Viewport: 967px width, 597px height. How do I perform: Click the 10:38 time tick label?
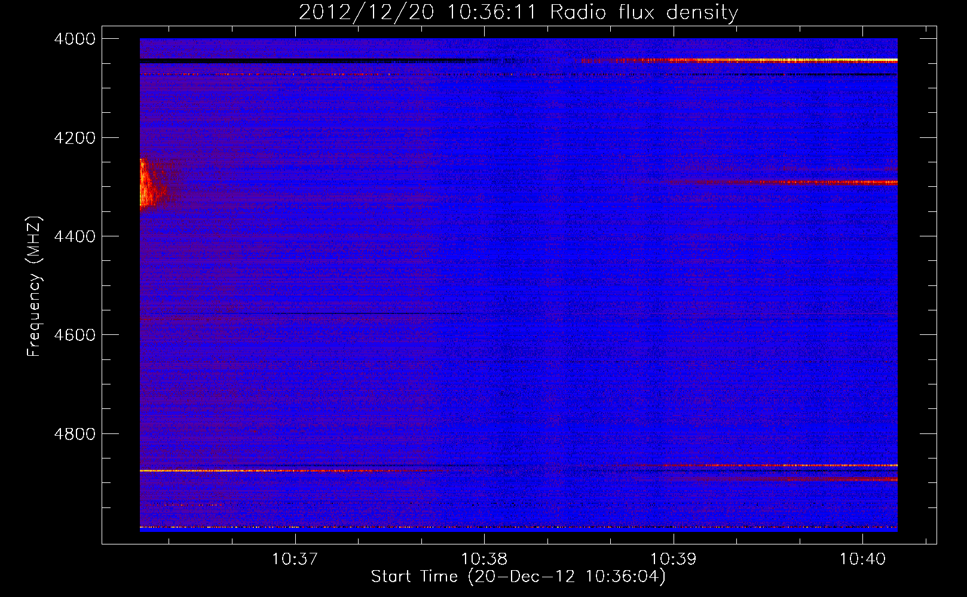[x=484, y=559]
